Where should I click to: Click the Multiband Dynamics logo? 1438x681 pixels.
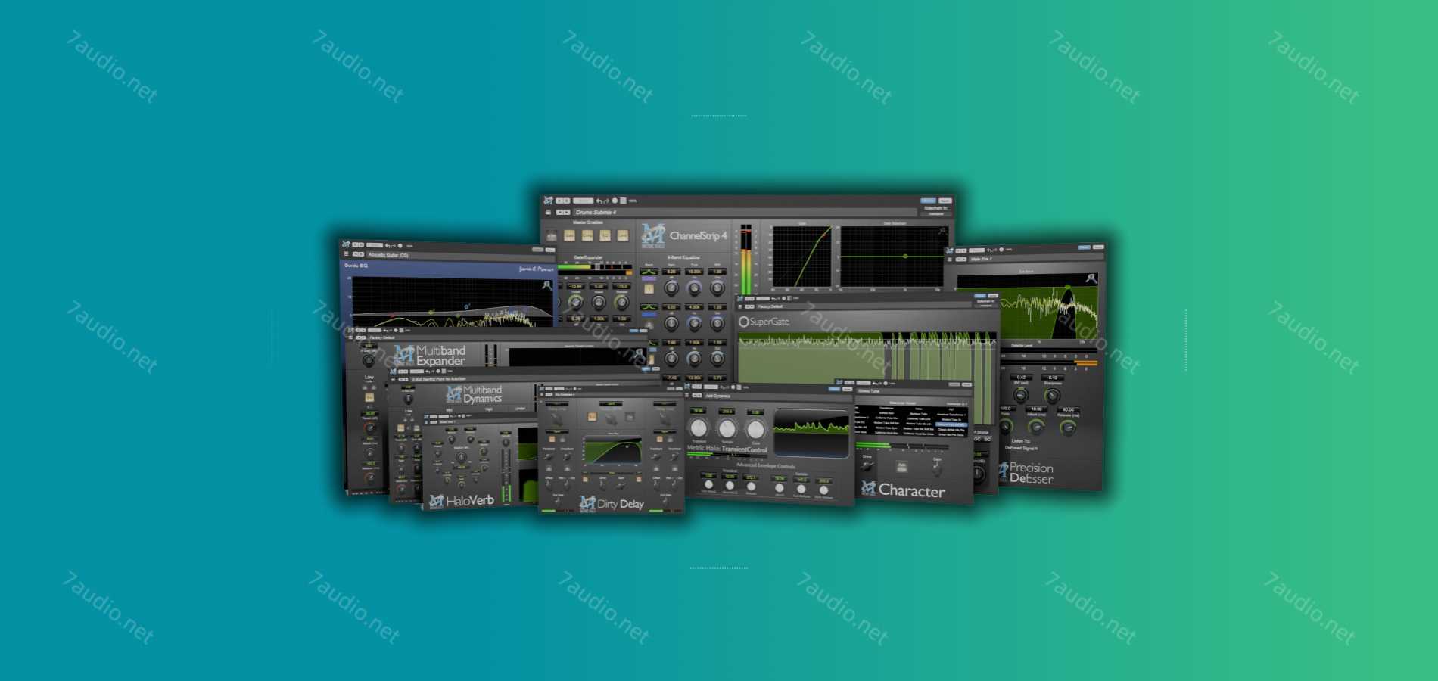point(475,395)
